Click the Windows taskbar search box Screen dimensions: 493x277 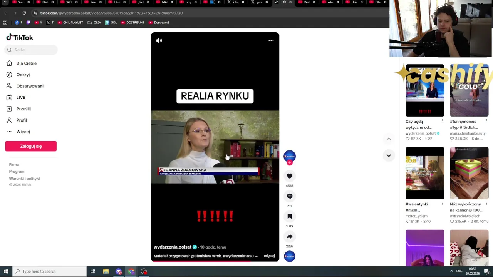49,272
